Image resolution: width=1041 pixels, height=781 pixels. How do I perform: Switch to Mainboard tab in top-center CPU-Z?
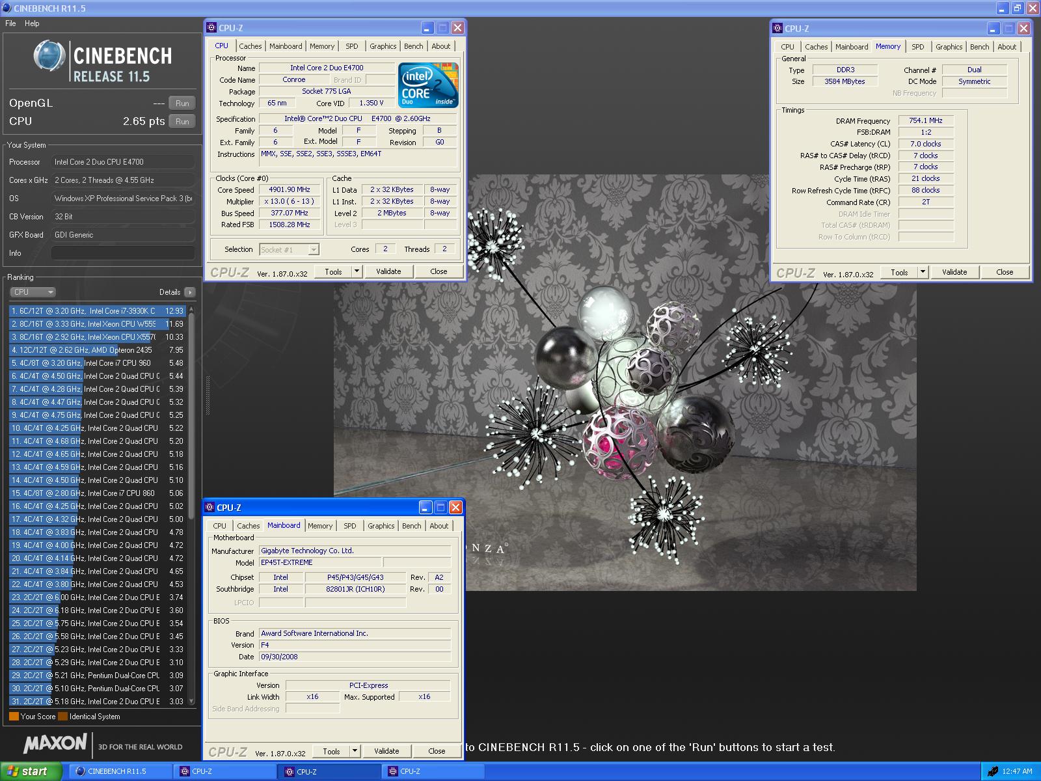pyautogui.click(x=286, y=46)
